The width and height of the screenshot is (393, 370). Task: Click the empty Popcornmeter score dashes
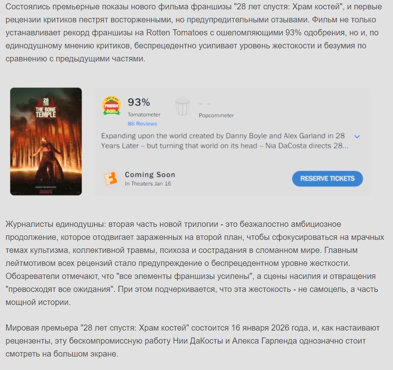pyautogui.click(x=204, y=103)
